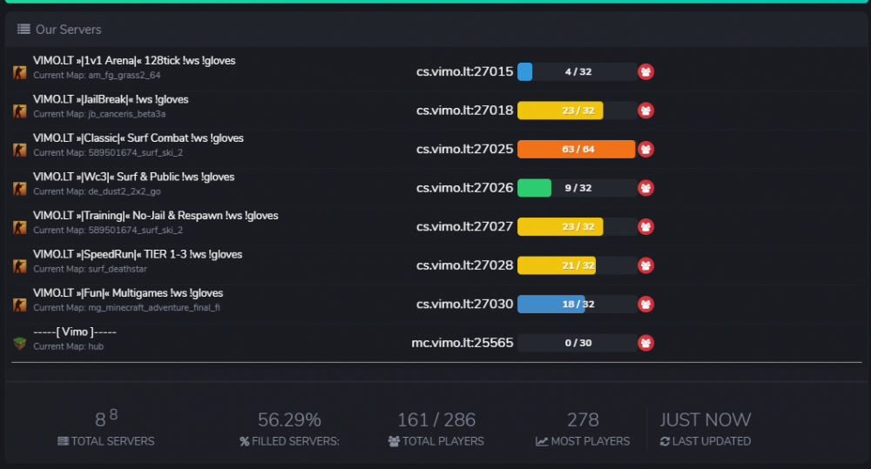Click the 4 / 32 player bar
The image size is (871, 469).
(577, 71)
